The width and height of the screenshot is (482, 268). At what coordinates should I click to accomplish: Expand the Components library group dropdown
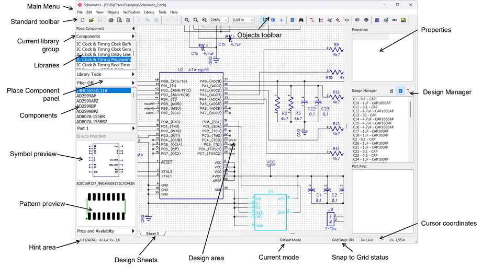105,36
